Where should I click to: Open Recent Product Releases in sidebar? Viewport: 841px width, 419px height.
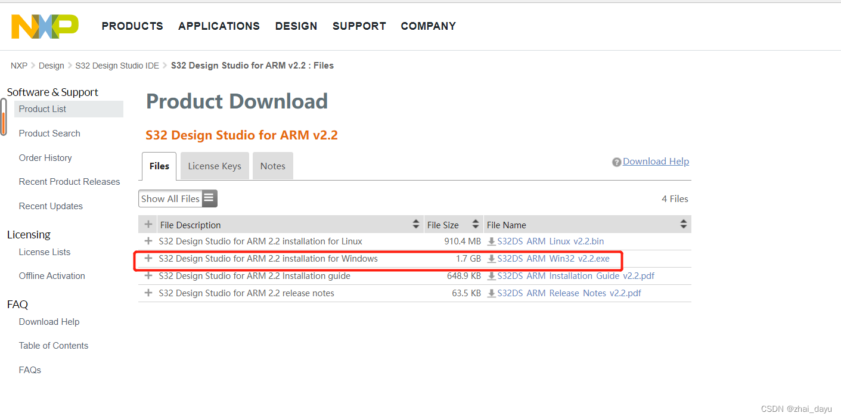69,182
